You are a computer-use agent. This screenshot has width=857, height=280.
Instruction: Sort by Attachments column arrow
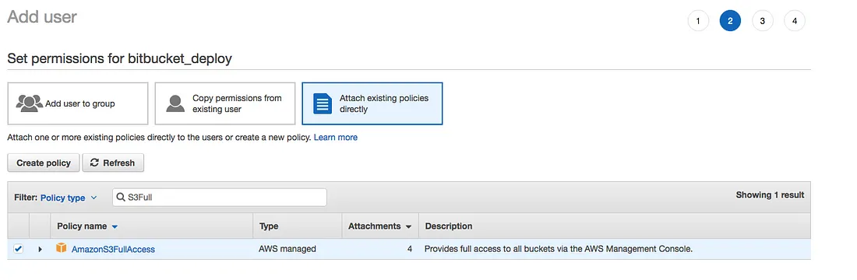(x=408, y=226)
